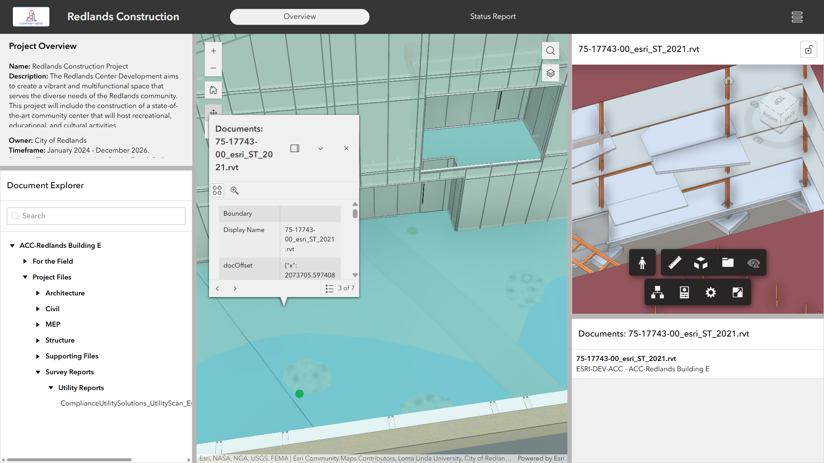Screen dimensions: 824x463
Task: Switch to the Status Report tab
Action: 493,17
